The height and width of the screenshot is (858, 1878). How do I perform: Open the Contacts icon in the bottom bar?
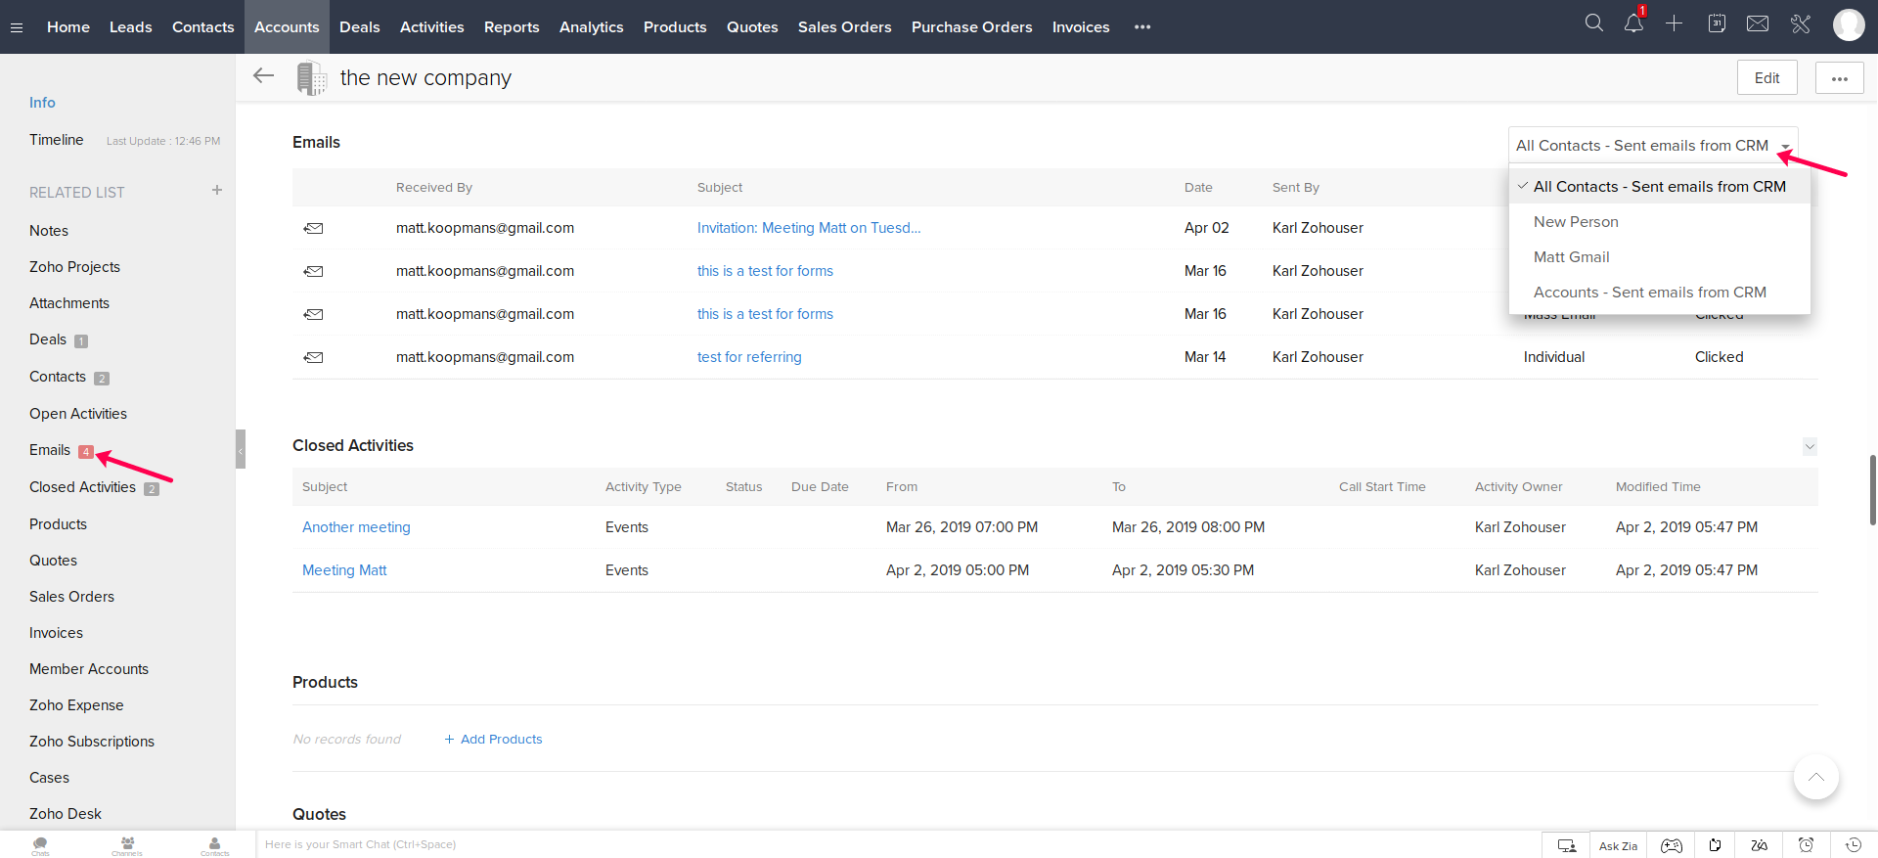tap(215, 845)
